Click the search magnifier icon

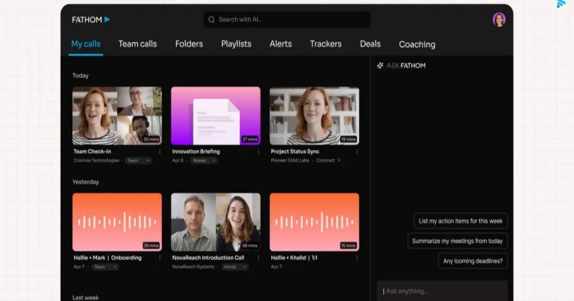(x=211, y=20)
